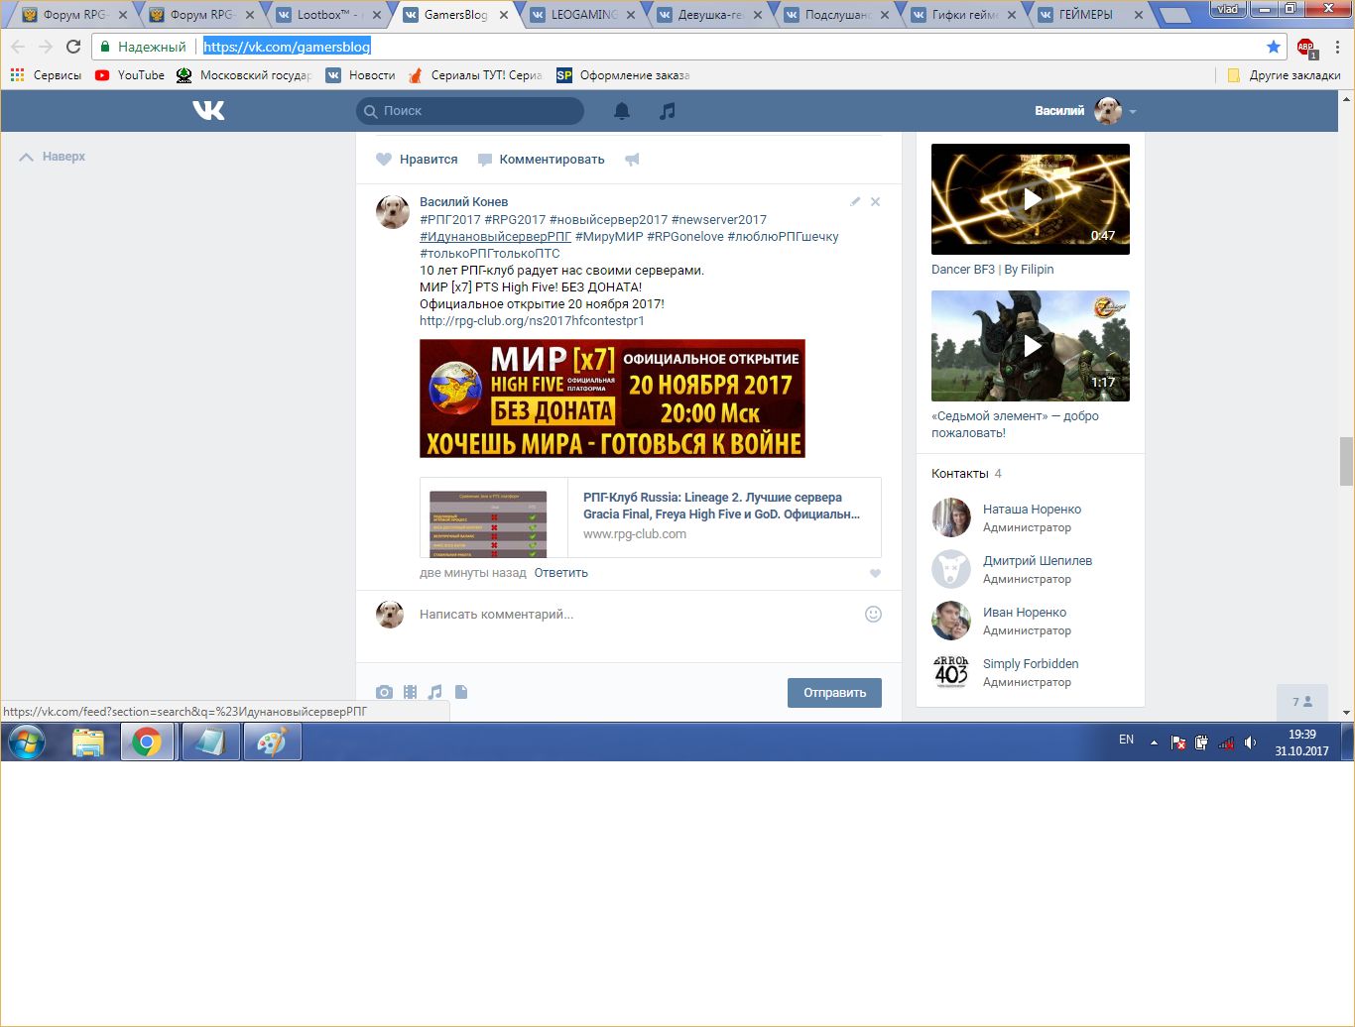This screenshot has height=1027, width=1355.
Task: Play the Седьмой элемент video
Action: pyautogui.click(x=1031, y=346)
